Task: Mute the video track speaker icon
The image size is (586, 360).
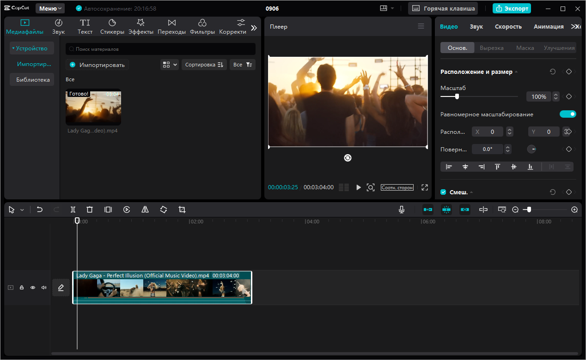Action: [44, 288]
